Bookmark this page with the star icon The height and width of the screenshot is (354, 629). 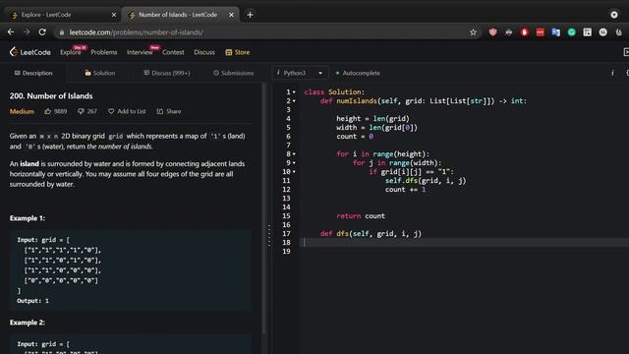click(x=473, y=32)
